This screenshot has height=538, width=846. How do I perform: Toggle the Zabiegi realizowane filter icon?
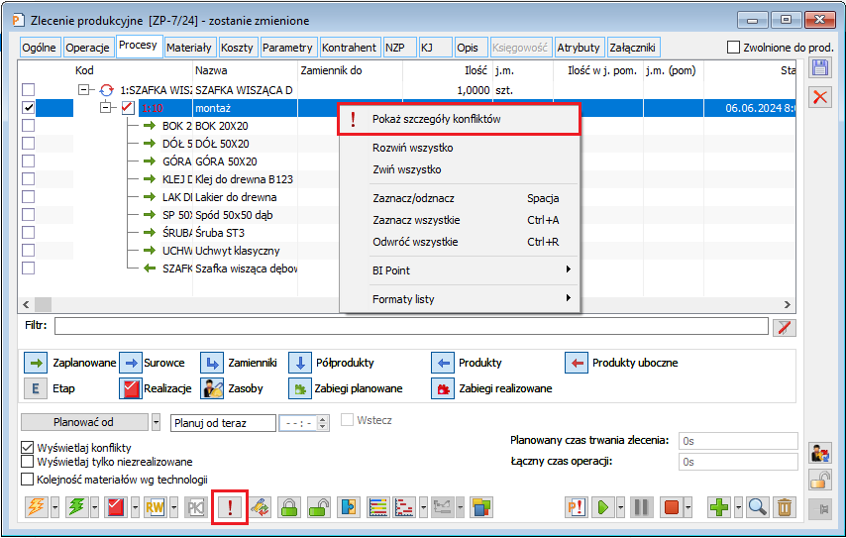click(443, 388)
